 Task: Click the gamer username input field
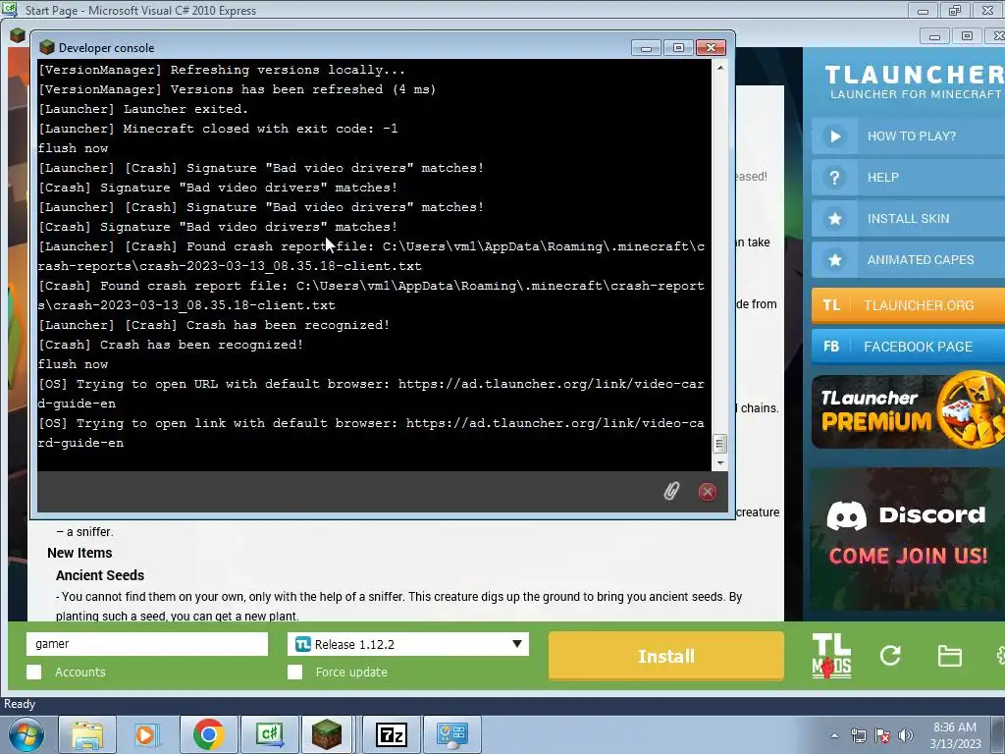[147, 644]
